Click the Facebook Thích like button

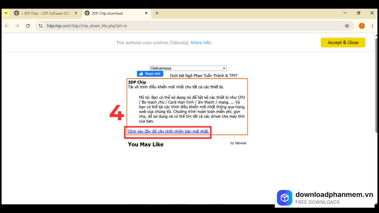tap(150, 74)
